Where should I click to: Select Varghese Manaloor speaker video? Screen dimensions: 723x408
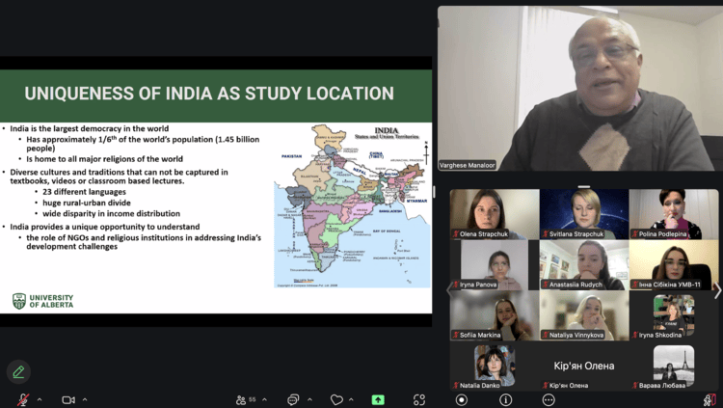579,89
